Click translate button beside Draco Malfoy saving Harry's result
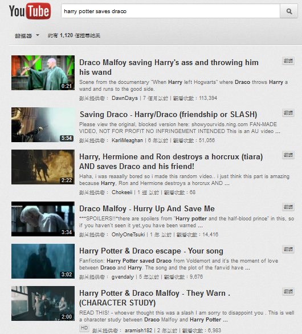This screenshot has width=302, height=334. coord(288,61)
